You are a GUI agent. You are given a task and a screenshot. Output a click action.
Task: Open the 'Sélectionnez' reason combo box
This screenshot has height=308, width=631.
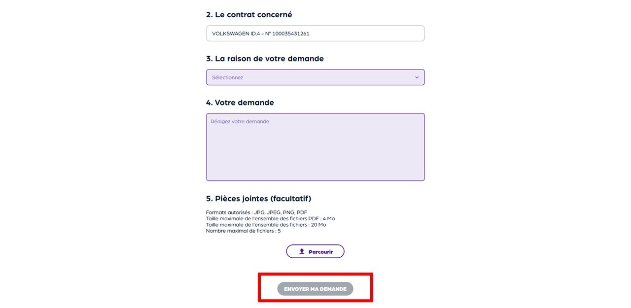coord(315,77)
